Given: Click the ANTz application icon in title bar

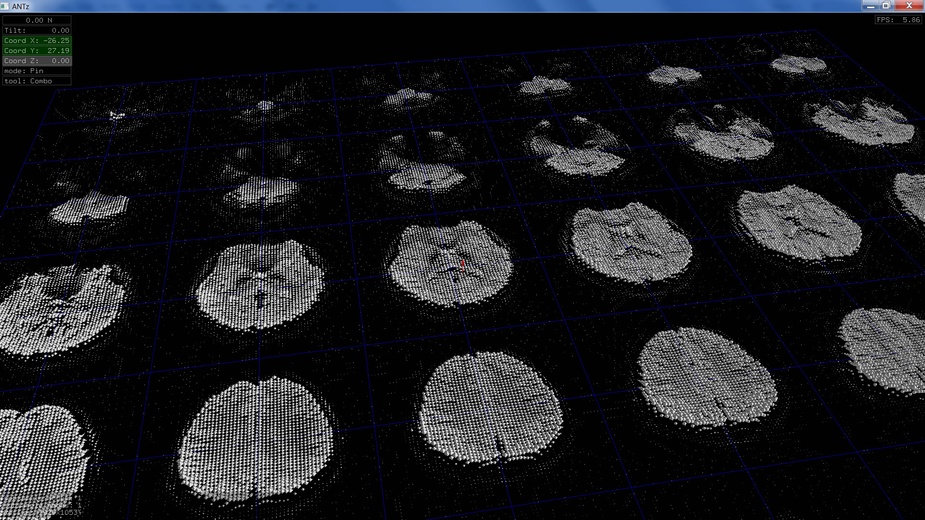Looking at the screenshot, I should point(5,6).
